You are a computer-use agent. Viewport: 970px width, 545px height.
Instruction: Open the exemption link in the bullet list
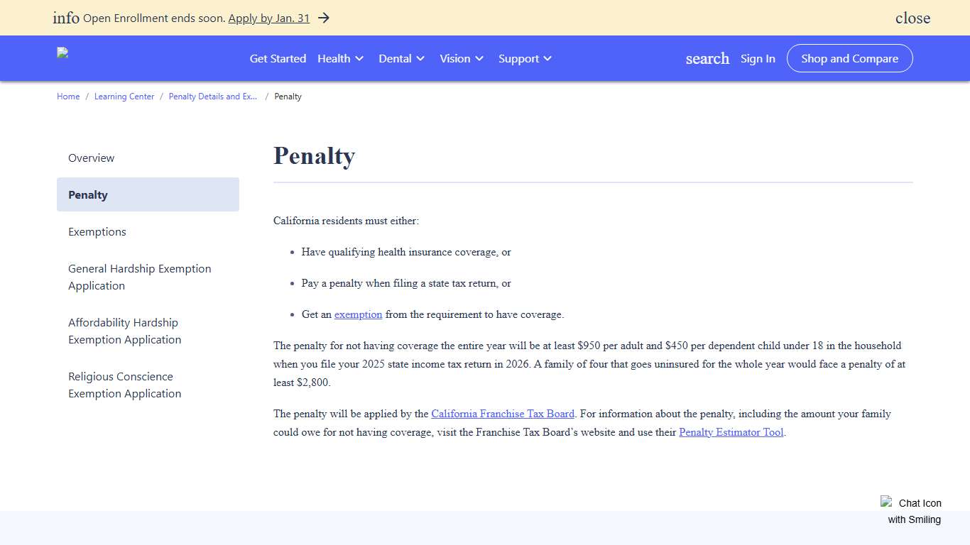point(358,314)
